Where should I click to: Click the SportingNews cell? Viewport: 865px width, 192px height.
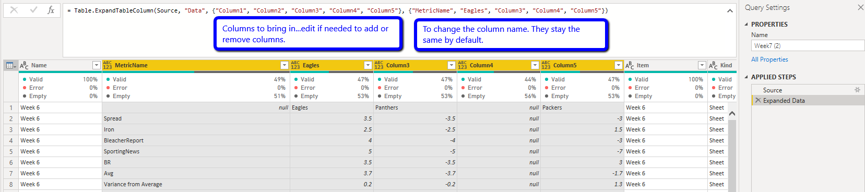[196, 151]
